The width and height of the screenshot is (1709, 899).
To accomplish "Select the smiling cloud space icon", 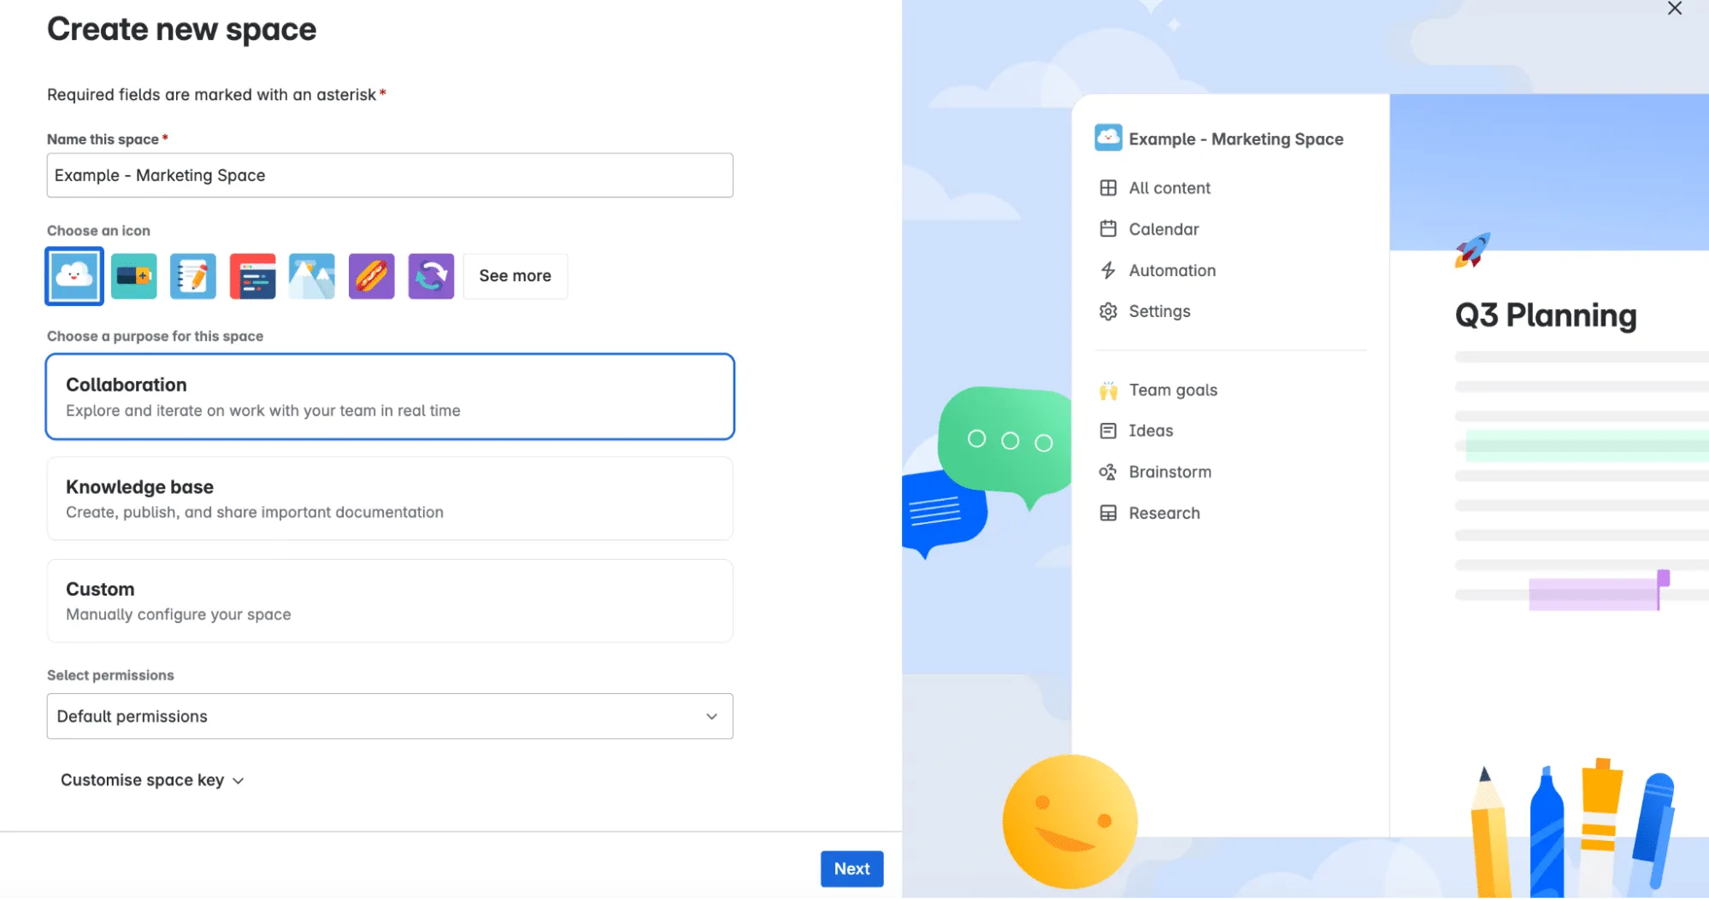I will coord(74,276).
